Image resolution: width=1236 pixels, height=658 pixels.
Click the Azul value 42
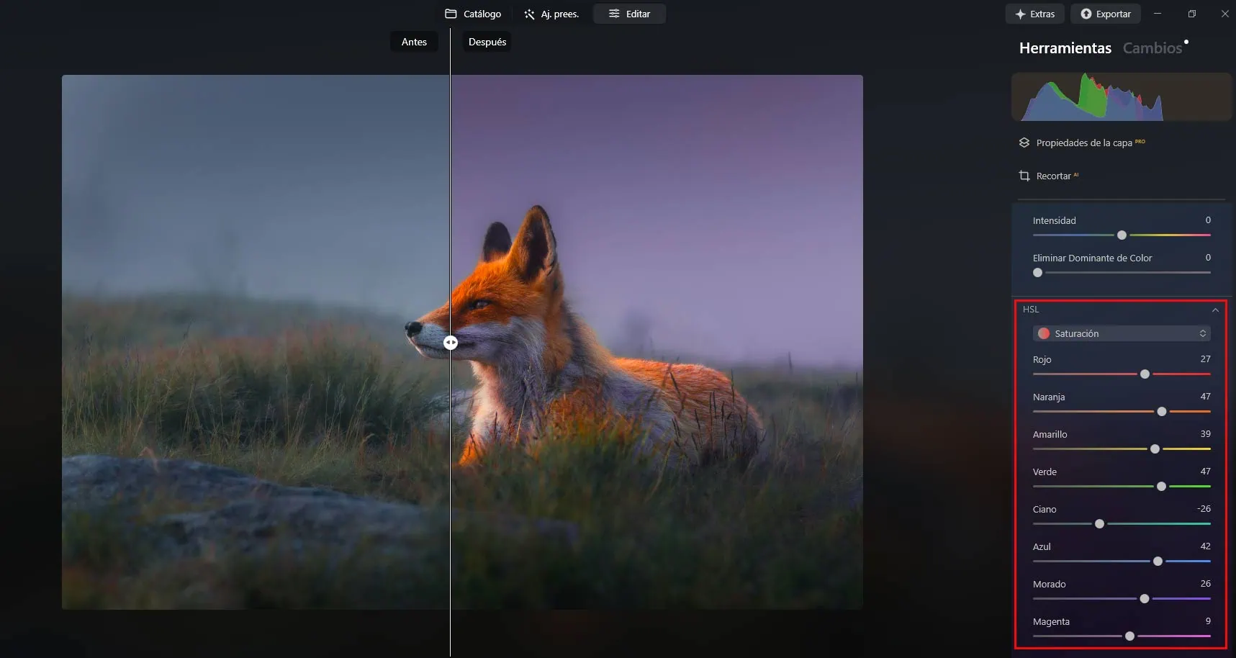1205,546
